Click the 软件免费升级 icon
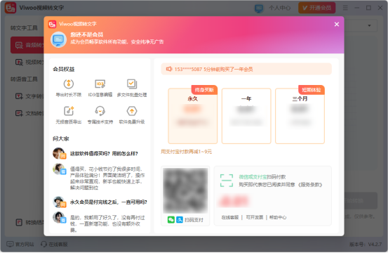The image size is (388, 253). tap(132, 111)
